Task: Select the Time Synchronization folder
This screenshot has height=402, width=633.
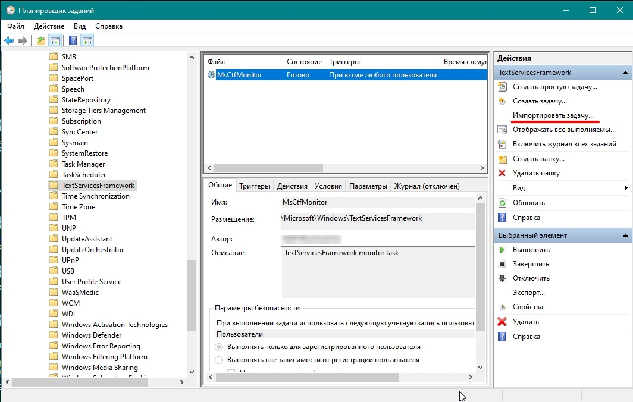Action: coord(96,196)
